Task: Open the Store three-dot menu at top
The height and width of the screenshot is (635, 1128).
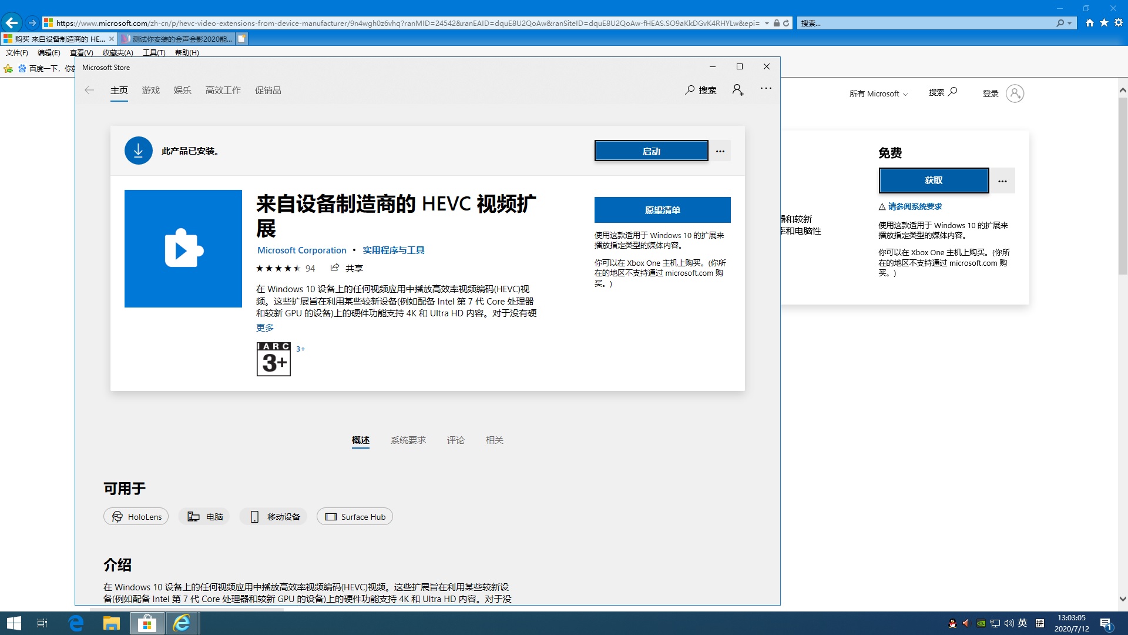Action: click(x=766, y=89)
